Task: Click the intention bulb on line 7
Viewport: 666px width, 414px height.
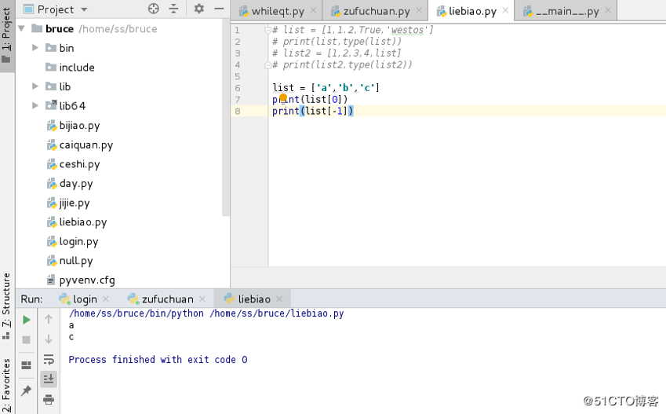Action: pyautogui.click(x=283, y=98)
